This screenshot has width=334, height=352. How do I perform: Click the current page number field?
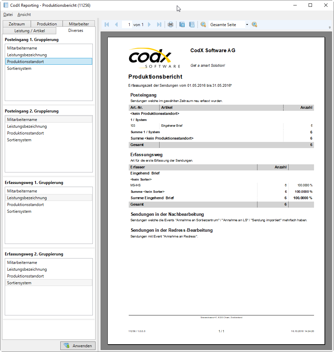click(127, 25)
